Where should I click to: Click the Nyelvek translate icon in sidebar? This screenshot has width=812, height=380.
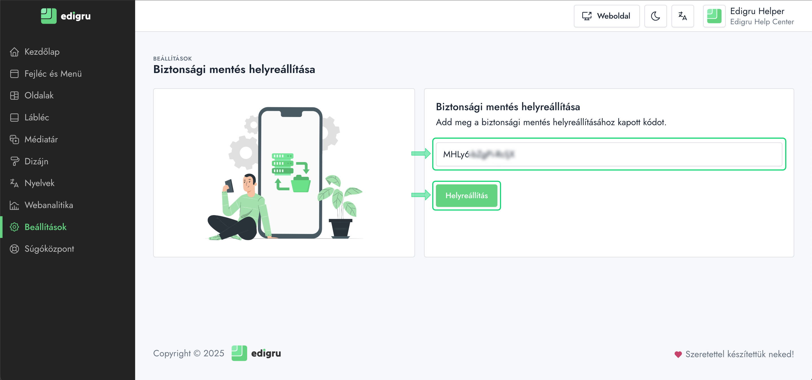[x=14, y=183]
